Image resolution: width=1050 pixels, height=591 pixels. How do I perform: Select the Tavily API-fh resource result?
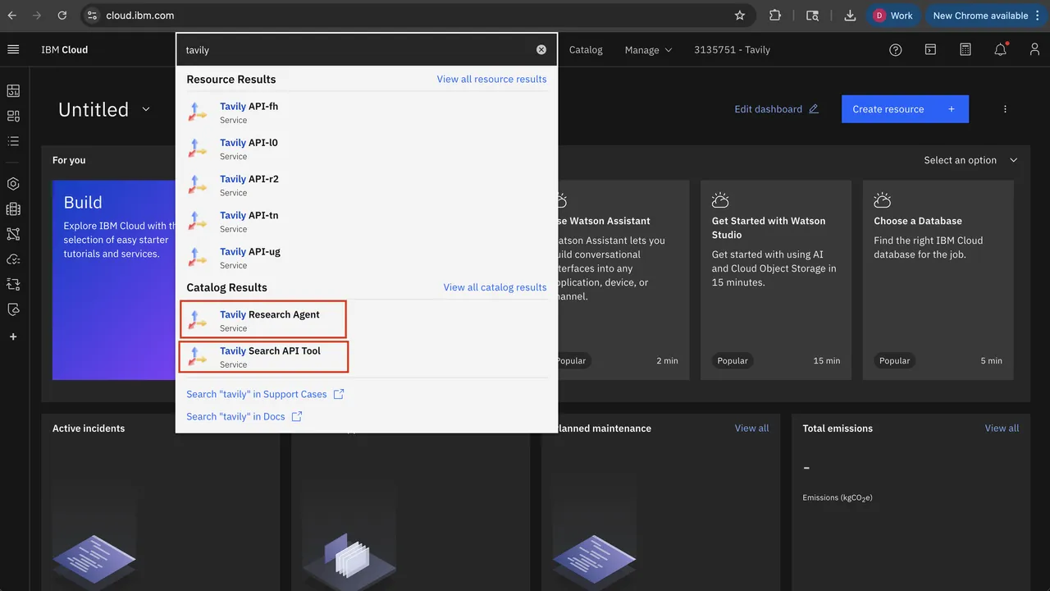click(367, 112)
